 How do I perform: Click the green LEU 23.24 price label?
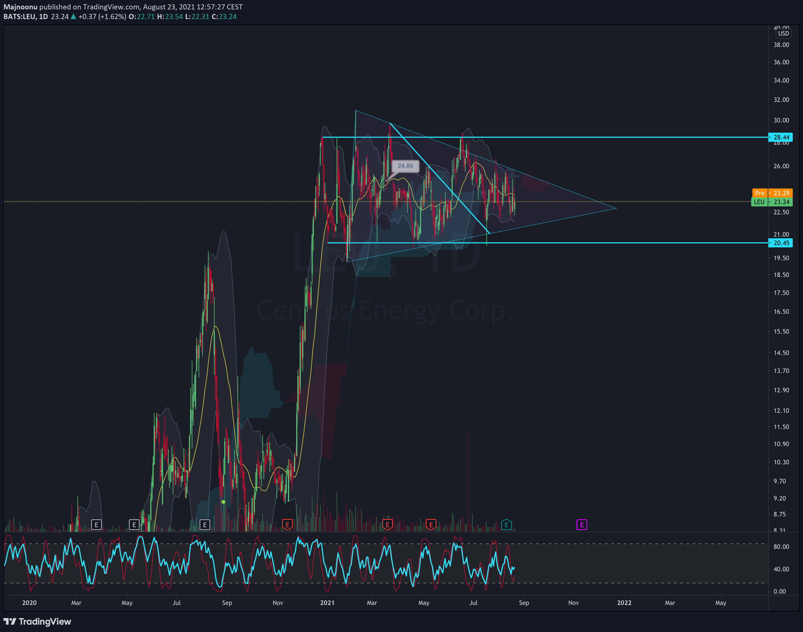click(x=772, y=202)
